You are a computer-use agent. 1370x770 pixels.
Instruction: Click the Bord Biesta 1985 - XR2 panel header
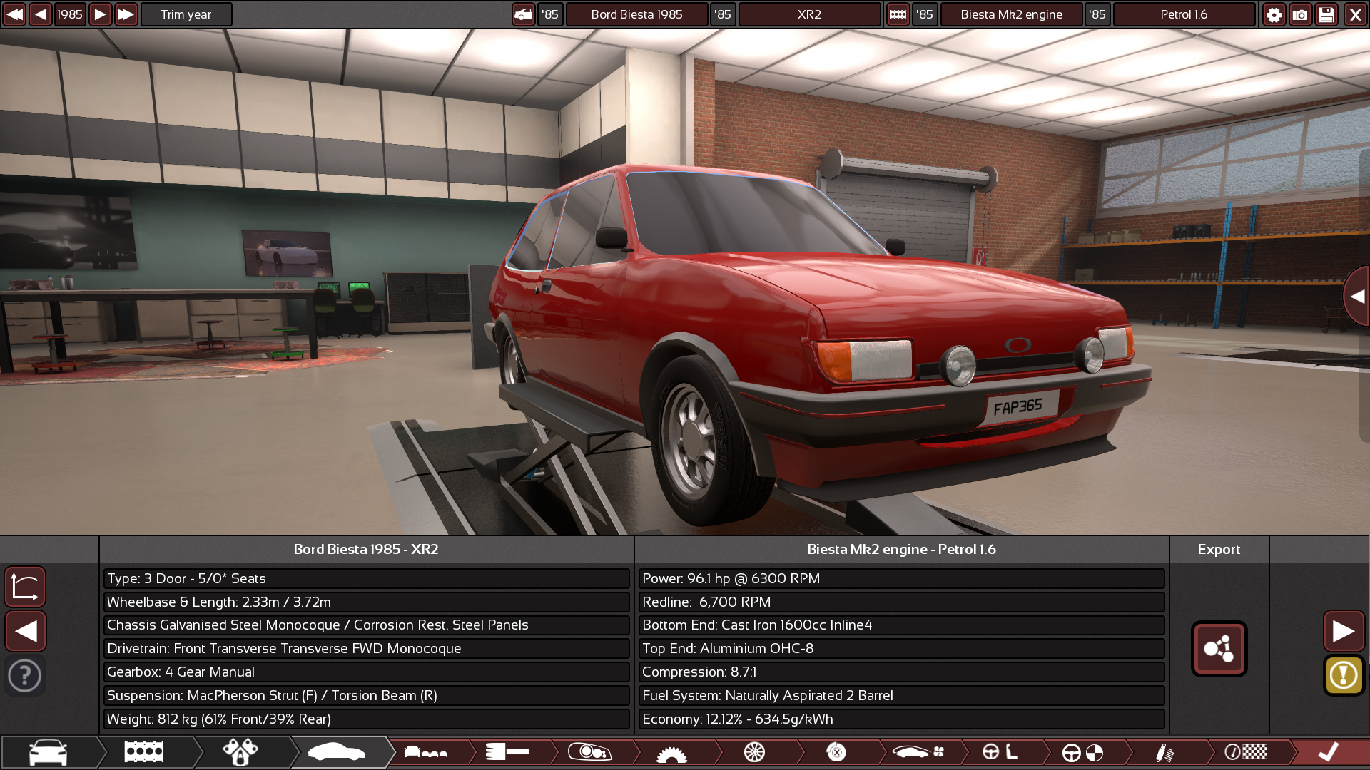366,550
